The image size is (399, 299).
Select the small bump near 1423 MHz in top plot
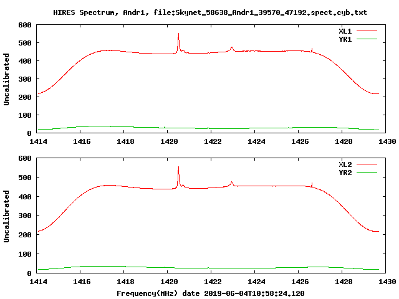tap(232, 47)
